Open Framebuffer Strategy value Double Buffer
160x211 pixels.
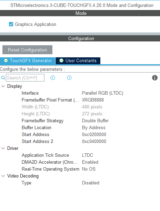[95, 121]
